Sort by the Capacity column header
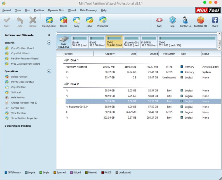Screen dimensions: 222x180 104,54
